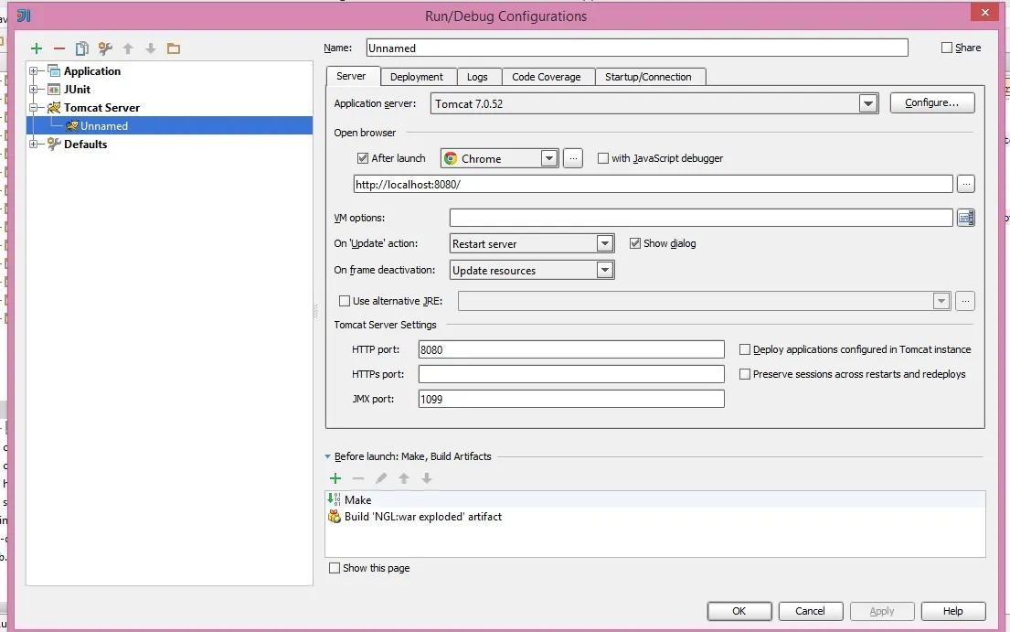Open On frame deactivation Update resources dropdown

(x=604, y=270)
